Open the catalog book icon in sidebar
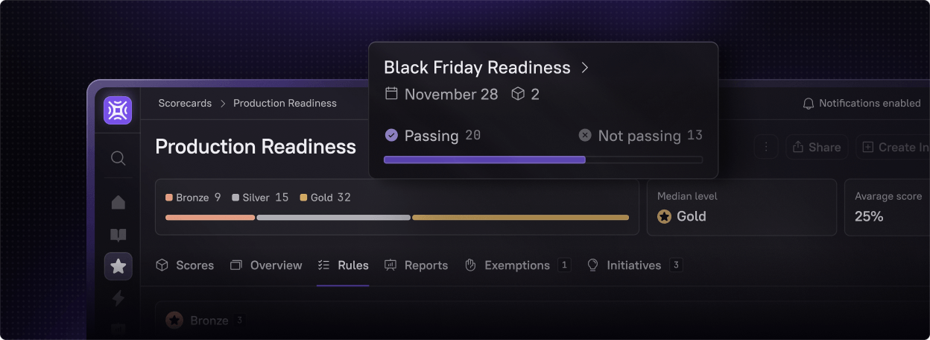 click(118, 236)
